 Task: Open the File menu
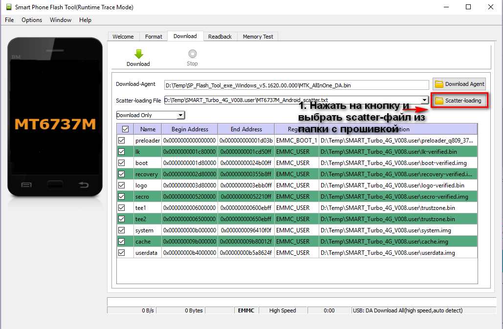pos(9,20)
